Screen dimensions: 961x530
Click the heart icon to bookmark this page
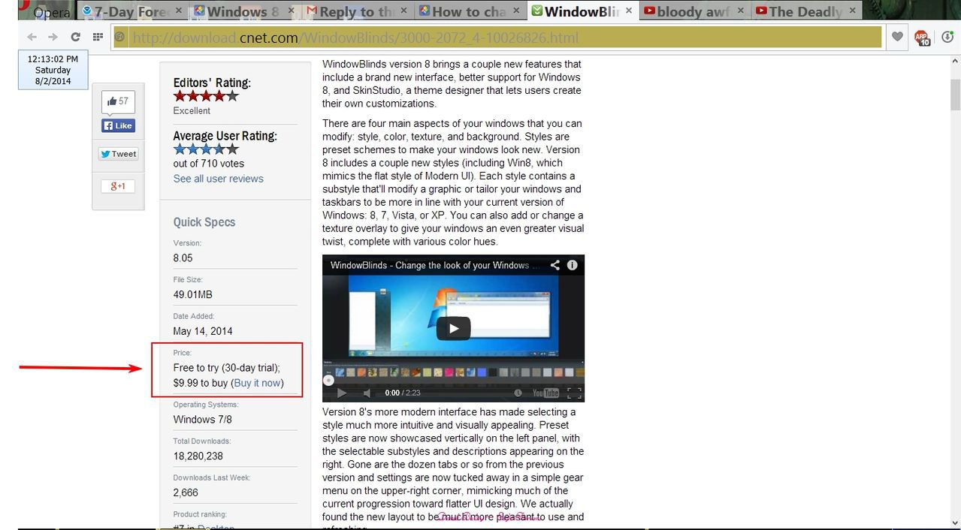click(896, 36)
